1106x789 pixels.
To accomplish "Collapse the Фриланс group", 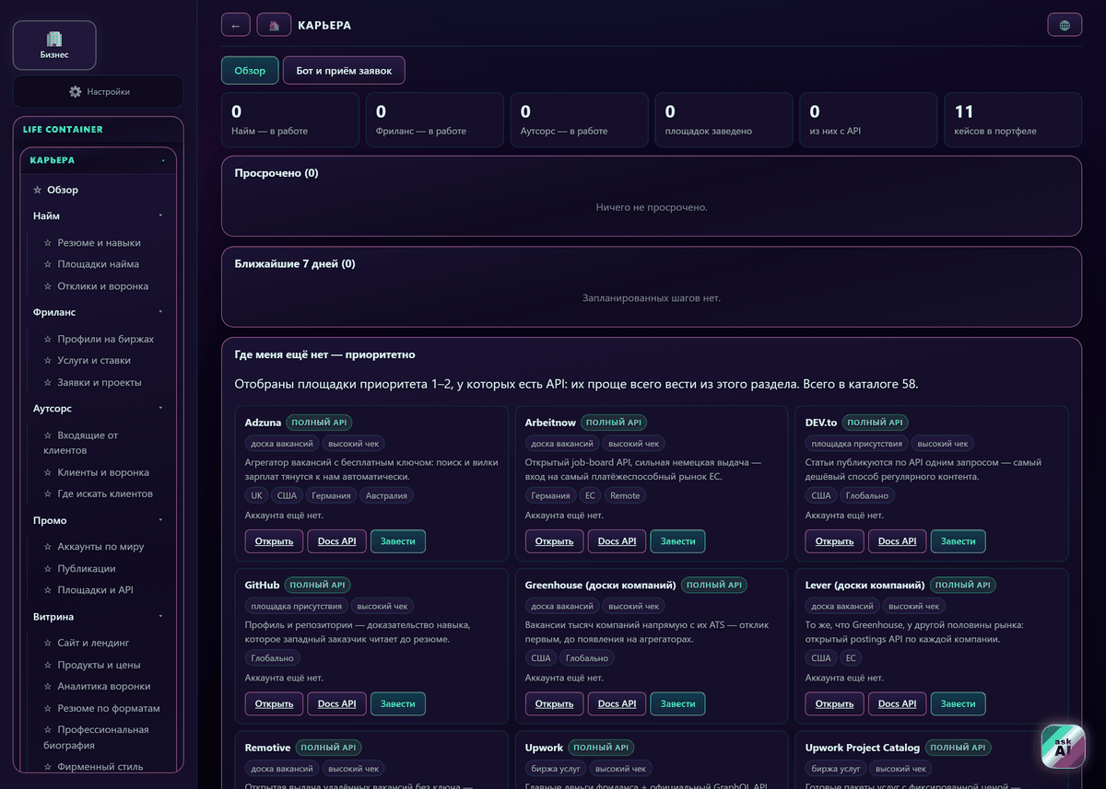I will click(x=160, y=312).
